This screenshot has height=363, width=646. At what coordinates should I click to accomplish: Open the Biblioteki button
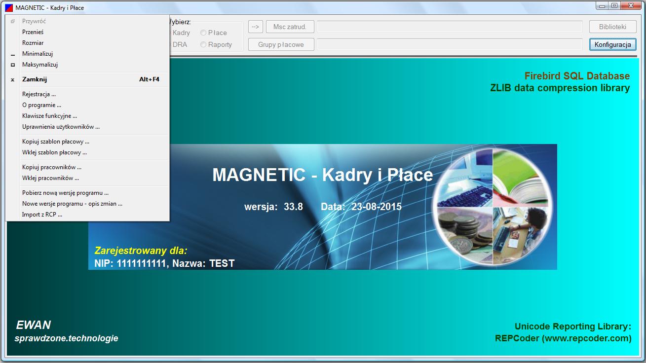click(613, 27)
